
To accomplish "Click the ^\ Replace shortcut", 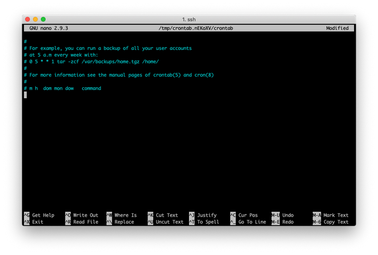I will 120,222.
